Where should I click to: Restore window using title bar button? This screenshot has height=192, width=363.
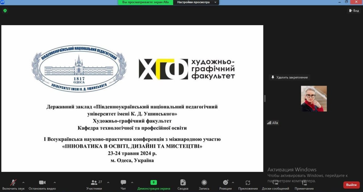click(x=347, y=2)
